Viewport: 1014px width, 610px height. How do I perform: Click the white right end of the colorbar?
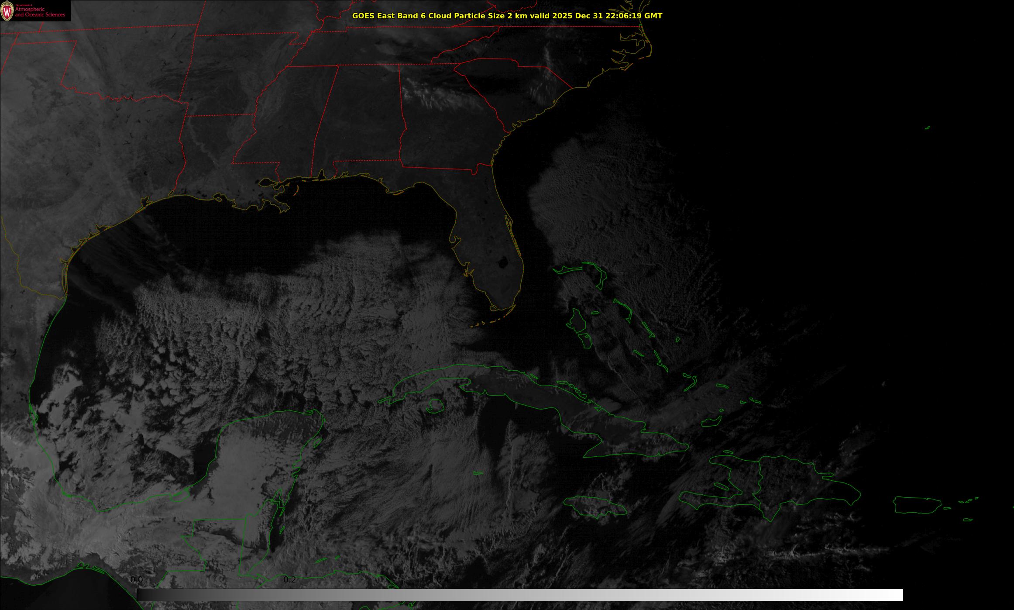click(895, 595)
